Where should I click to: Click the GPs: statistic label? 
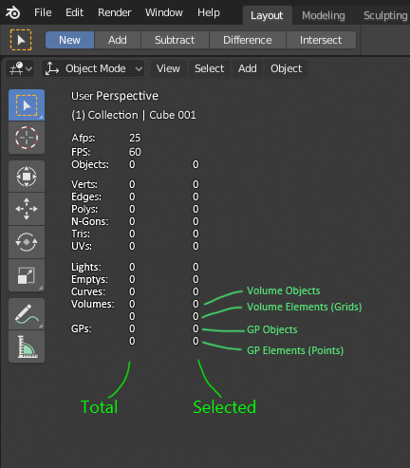82,328
